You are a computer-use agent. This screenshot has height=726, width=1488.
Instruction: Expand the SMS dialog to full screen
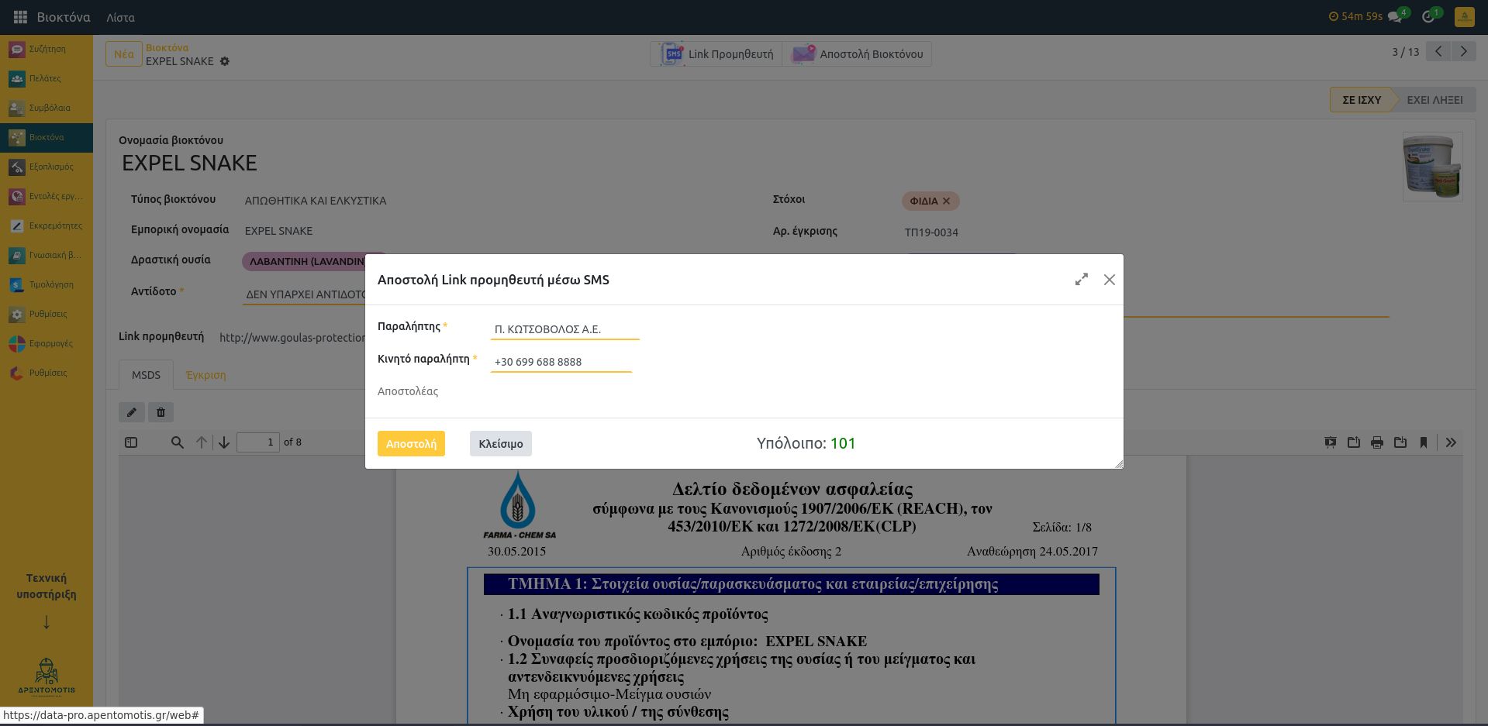tap(1081, 280)
